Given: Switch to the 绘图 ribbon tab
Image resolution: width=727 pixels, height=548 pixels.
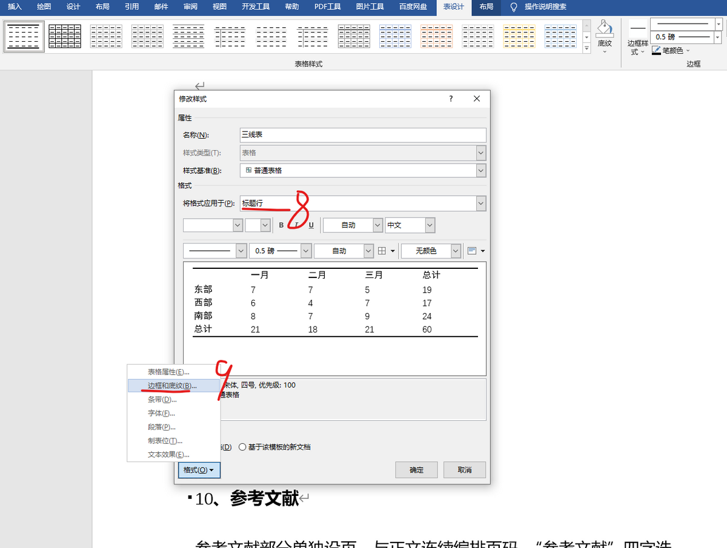Looking at the screenshot, I should [44, 7].
